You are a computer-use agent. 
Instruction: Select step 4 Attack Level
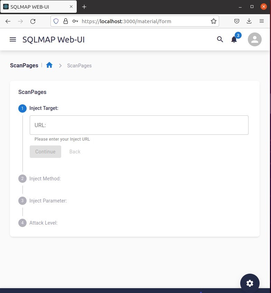38,223
